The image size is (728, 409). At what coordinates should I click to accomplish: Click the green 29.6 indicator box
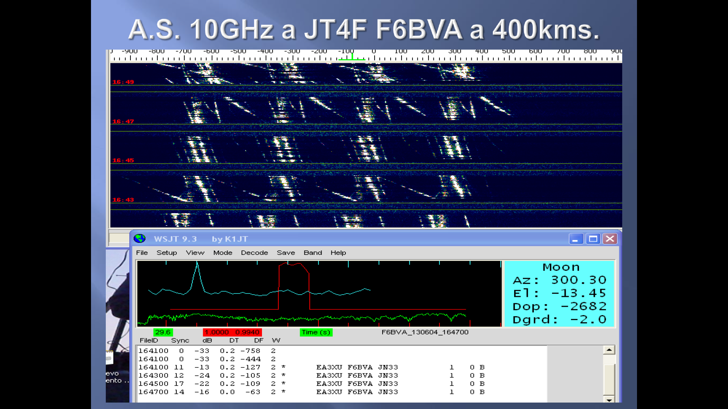pyautogui.click(x=163, y=332)
